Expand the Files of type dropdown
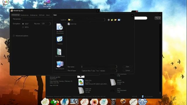187x105 pixels. coord(116,71)
